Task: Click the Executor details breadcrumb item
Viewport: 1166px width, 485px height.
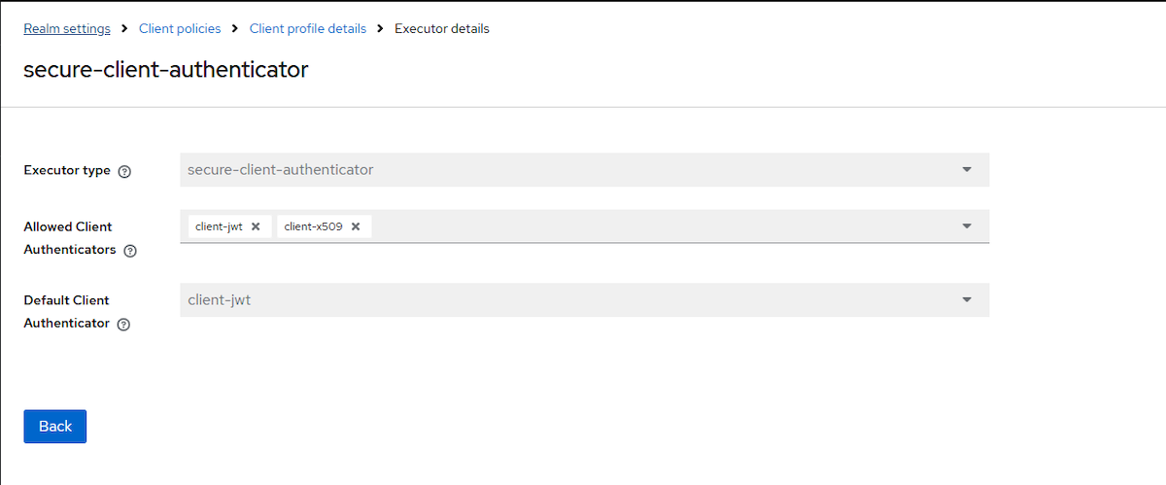Action: [442, 29]
